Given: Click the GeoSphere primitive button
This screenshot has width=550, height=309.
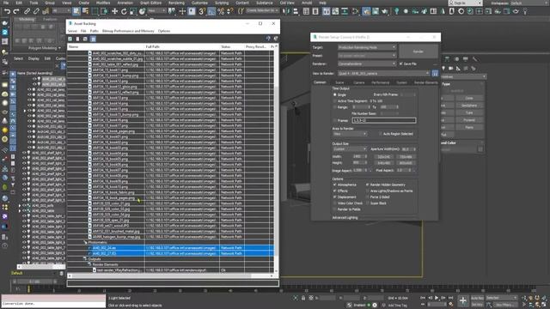Looking at the screenshot, I should pos(469,106).
